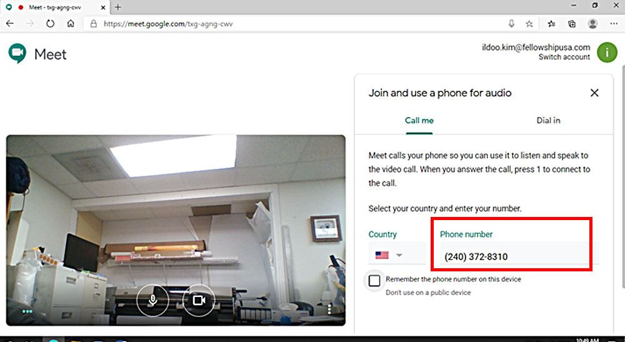Screen dimensions: 625x342
Task: Click the page vertical scrollbar
Action: (622, 176)
